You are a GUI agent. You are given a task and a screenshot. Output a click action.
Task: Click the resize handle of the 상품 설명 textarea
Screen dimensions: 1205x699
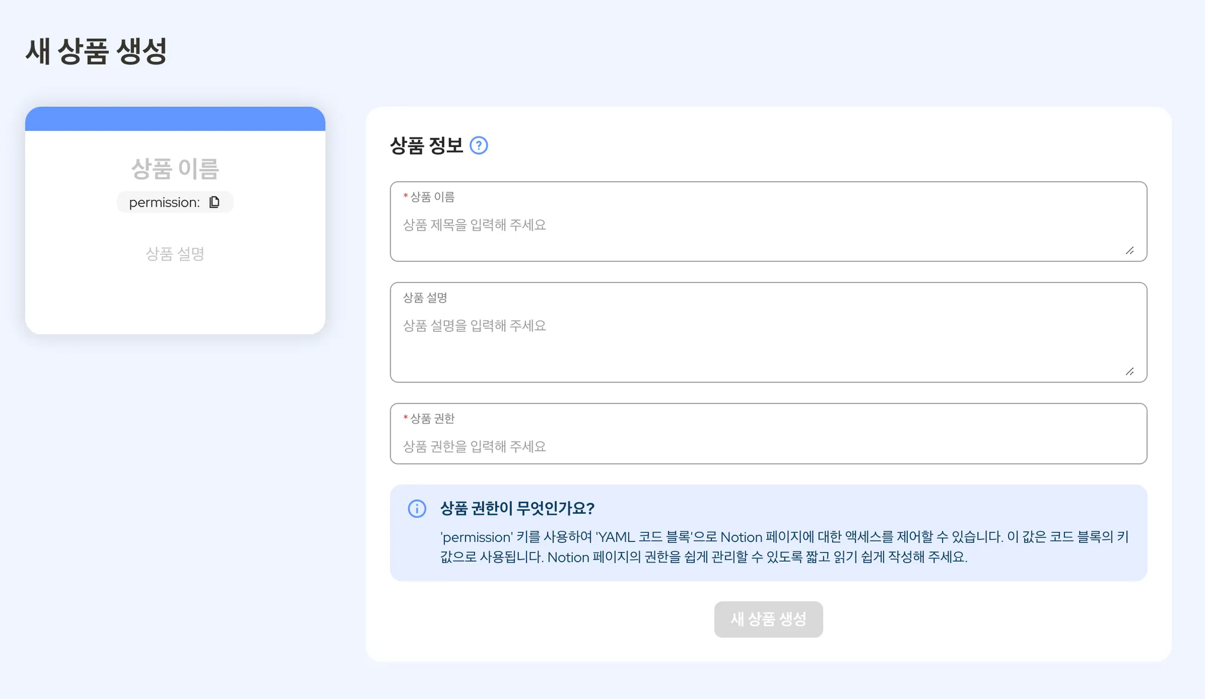tap(1130, 371)
